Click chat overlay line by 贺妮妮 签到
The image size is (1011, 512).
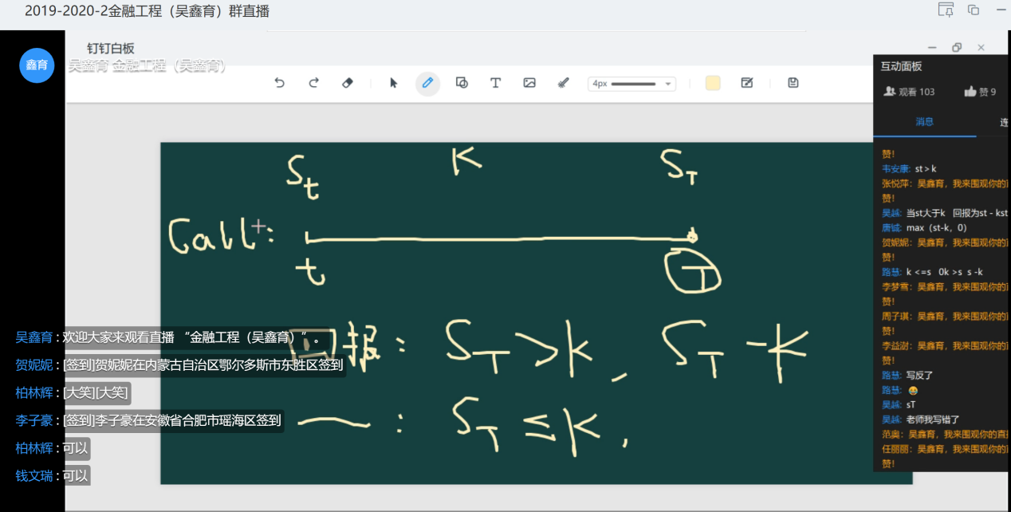pyautogui.click(x=179, y=366)
